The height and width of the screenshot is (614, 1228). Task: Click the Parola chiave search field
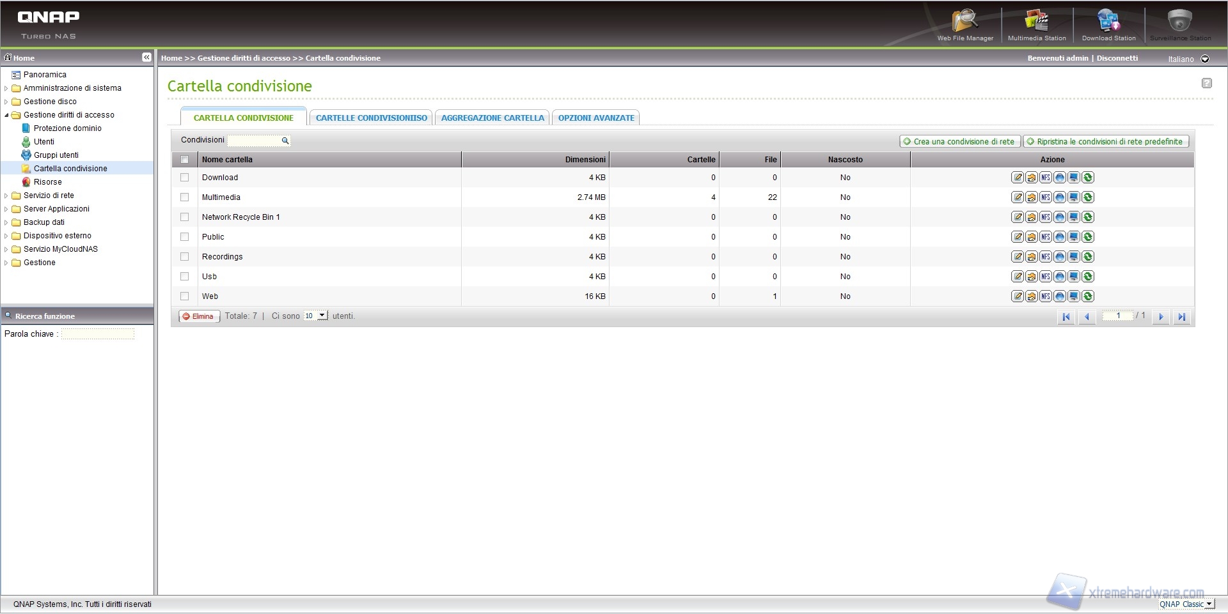[98, 334]
